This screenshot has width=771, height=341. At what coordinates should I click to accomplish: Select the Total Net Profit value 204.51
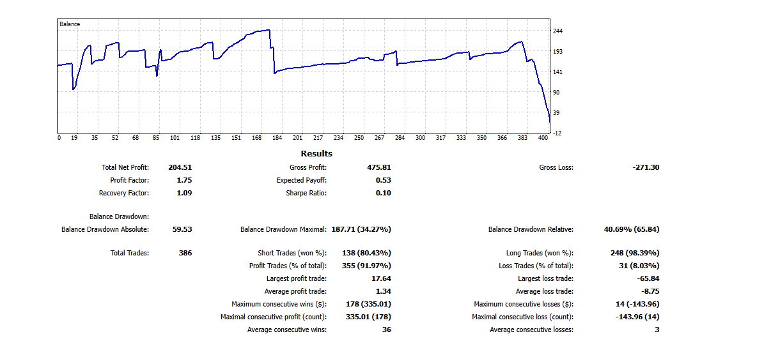[x=180, y=168]
